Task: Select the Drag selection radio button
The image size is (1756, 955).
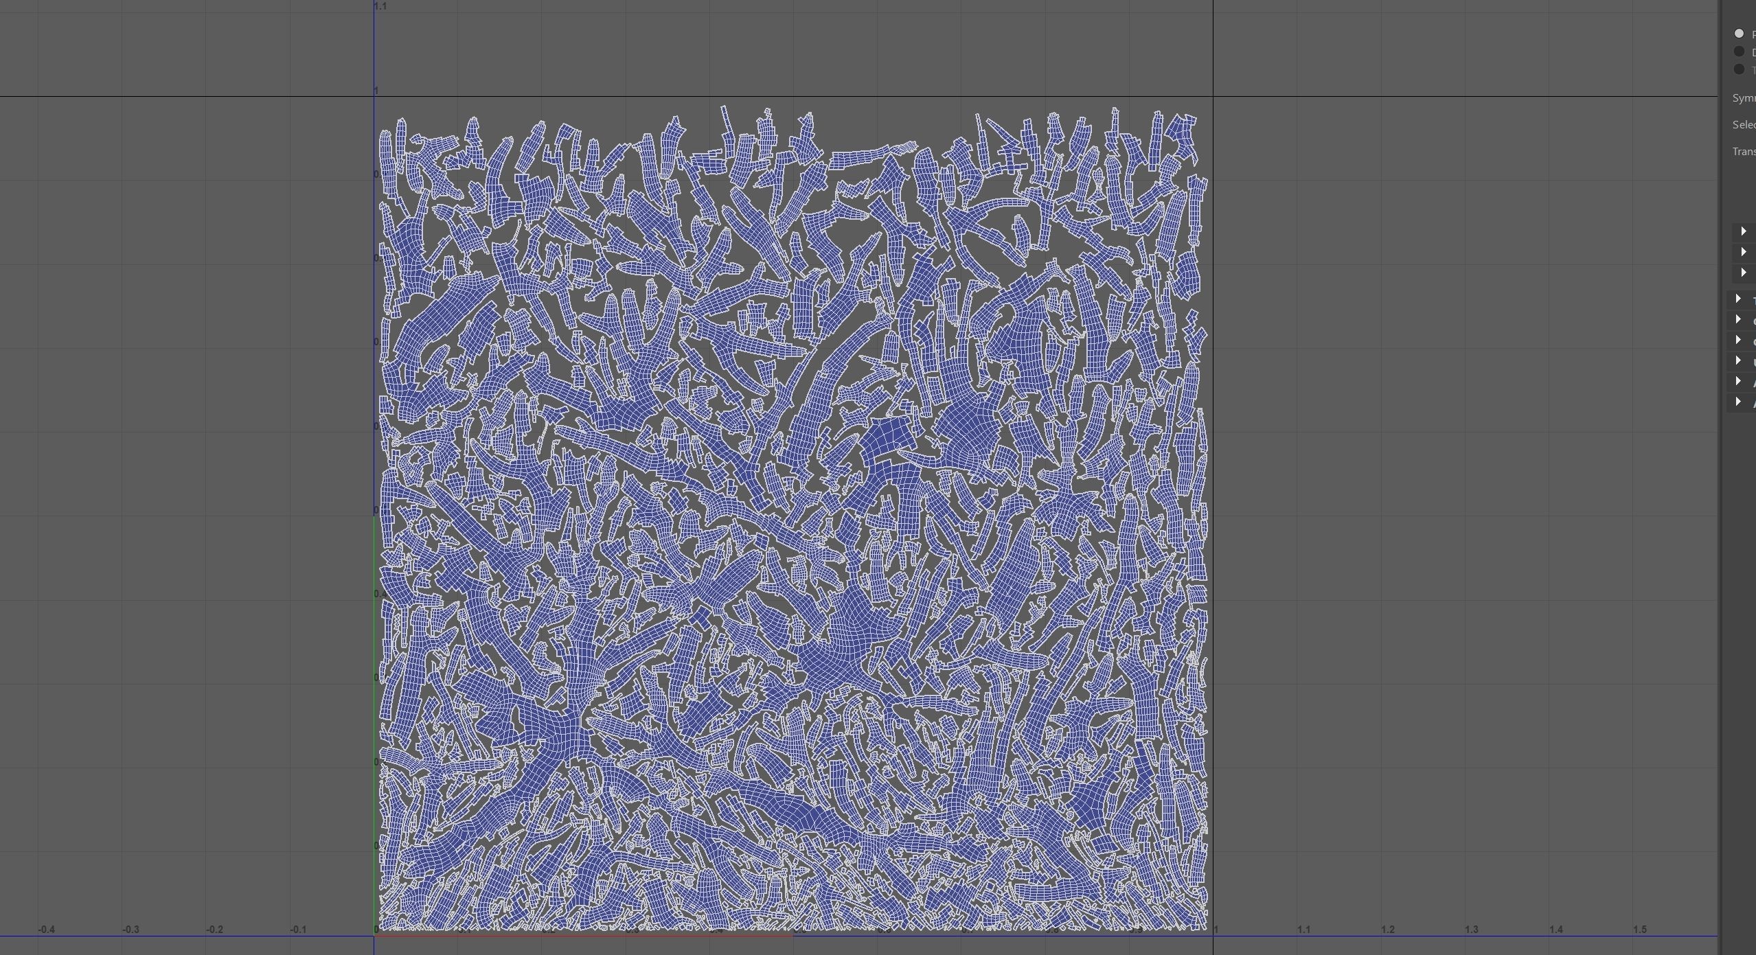Action: 1739,51
